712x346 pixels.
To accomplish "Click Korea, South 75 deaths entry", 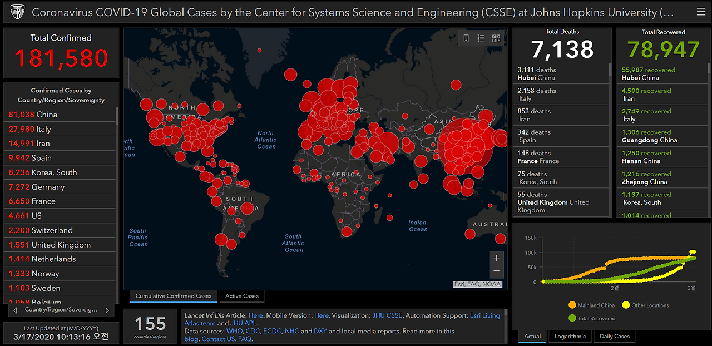I will pos(561,178).
